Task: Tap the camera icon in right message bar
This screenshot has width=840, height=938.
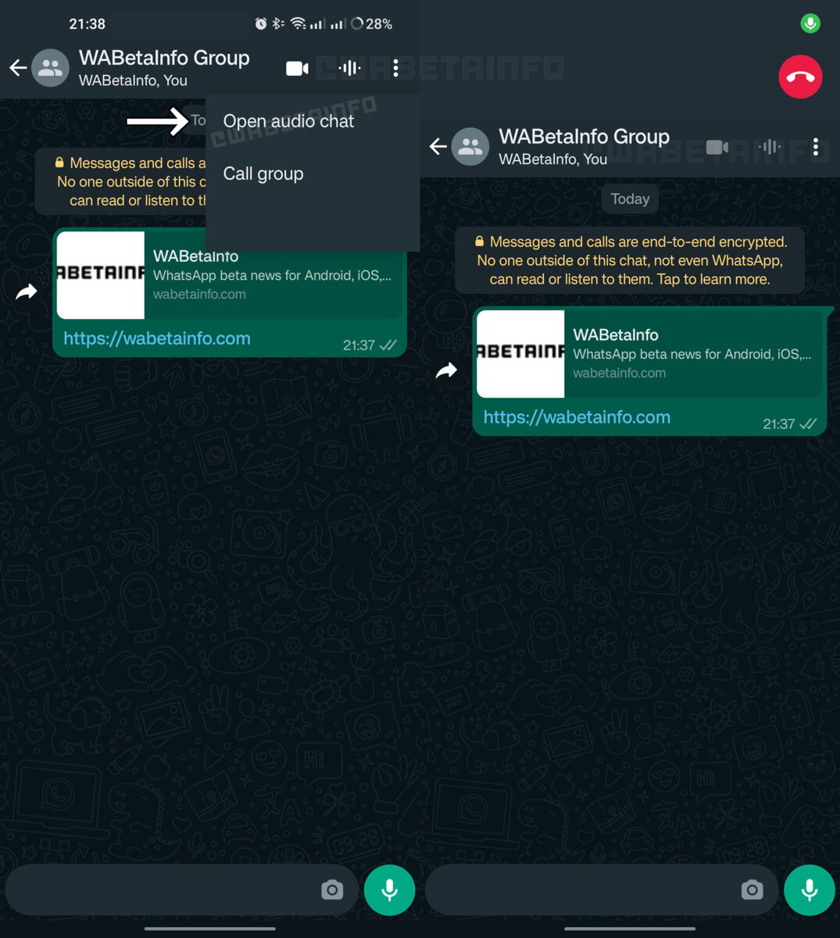Action: click(x=752, y=890)
